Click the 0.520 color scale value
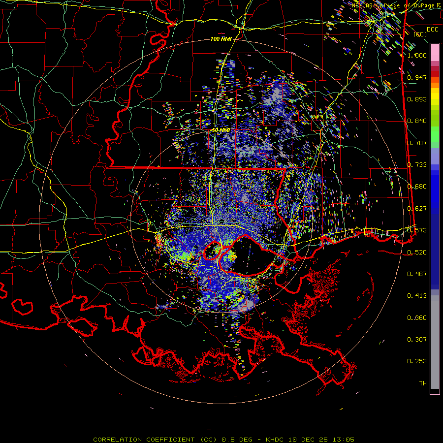 (417, 252)
